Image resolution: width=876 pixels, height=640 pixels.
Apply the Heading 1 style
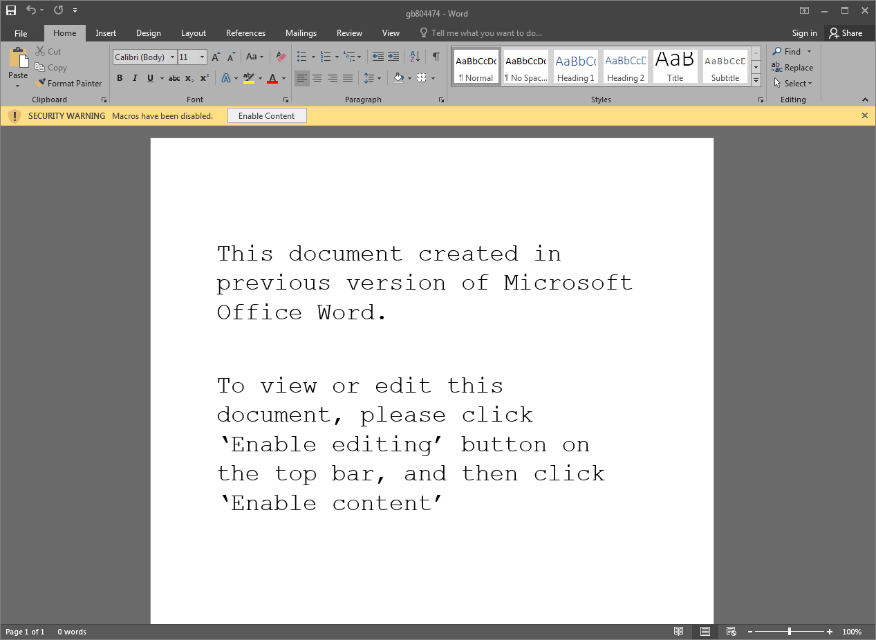tap(575, 67)
